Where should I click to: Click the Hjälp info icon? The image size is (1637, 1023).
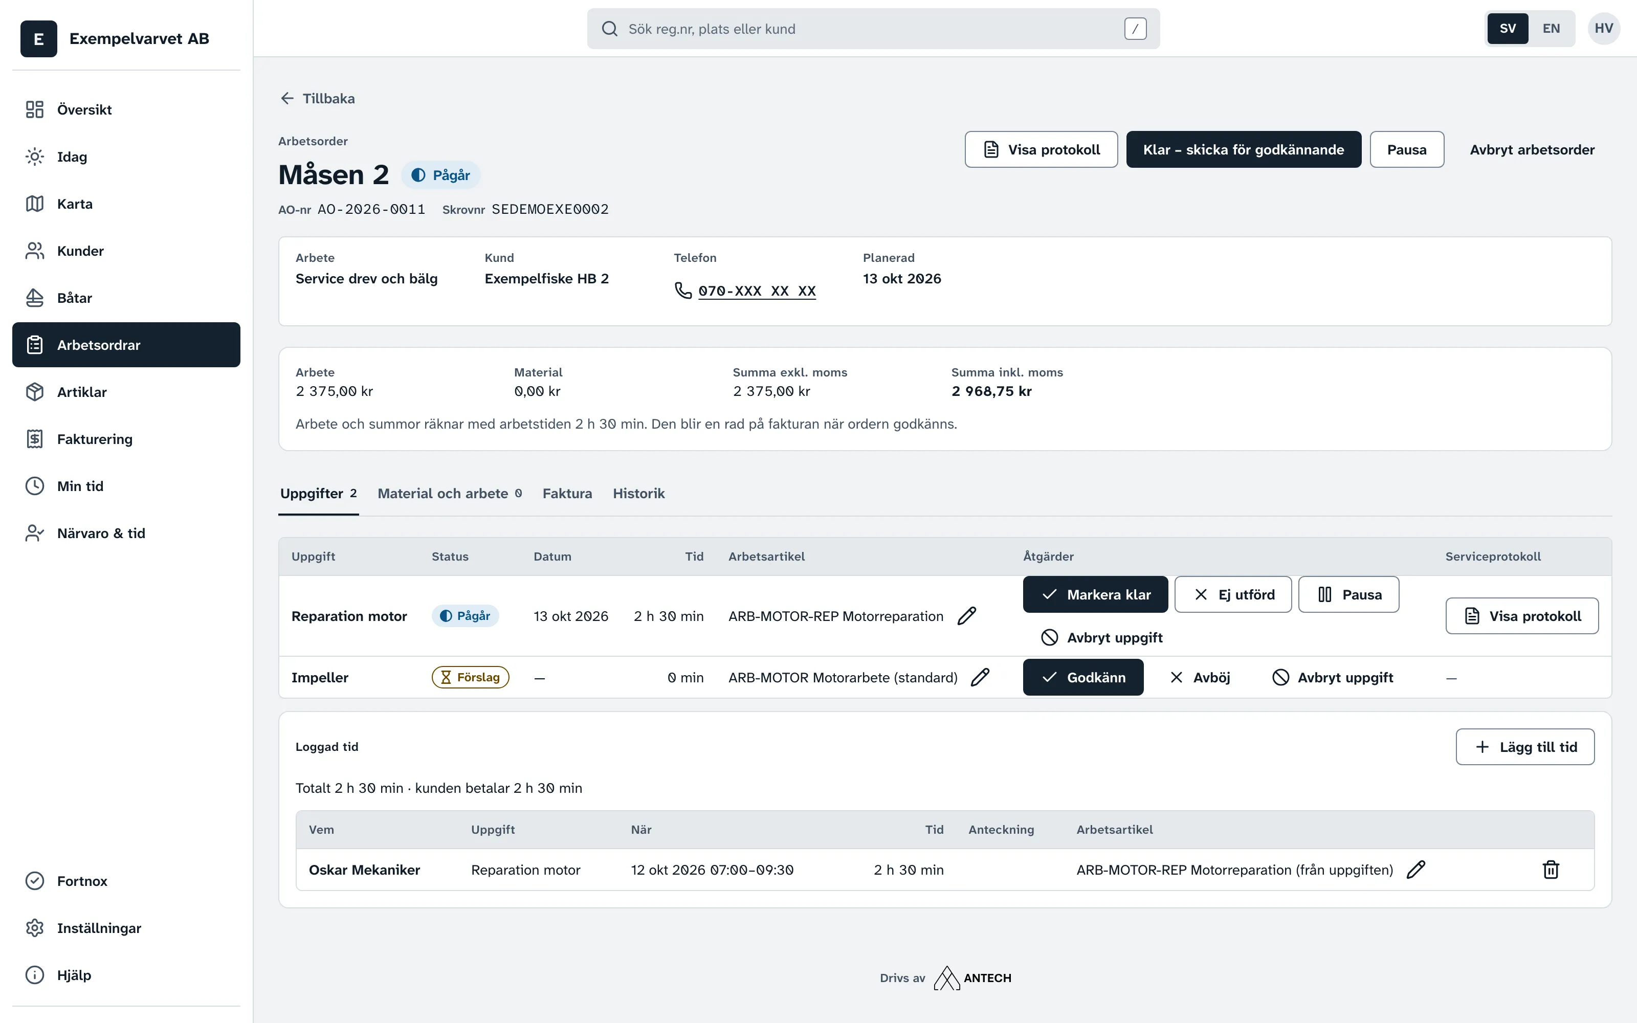click(34, 975)
